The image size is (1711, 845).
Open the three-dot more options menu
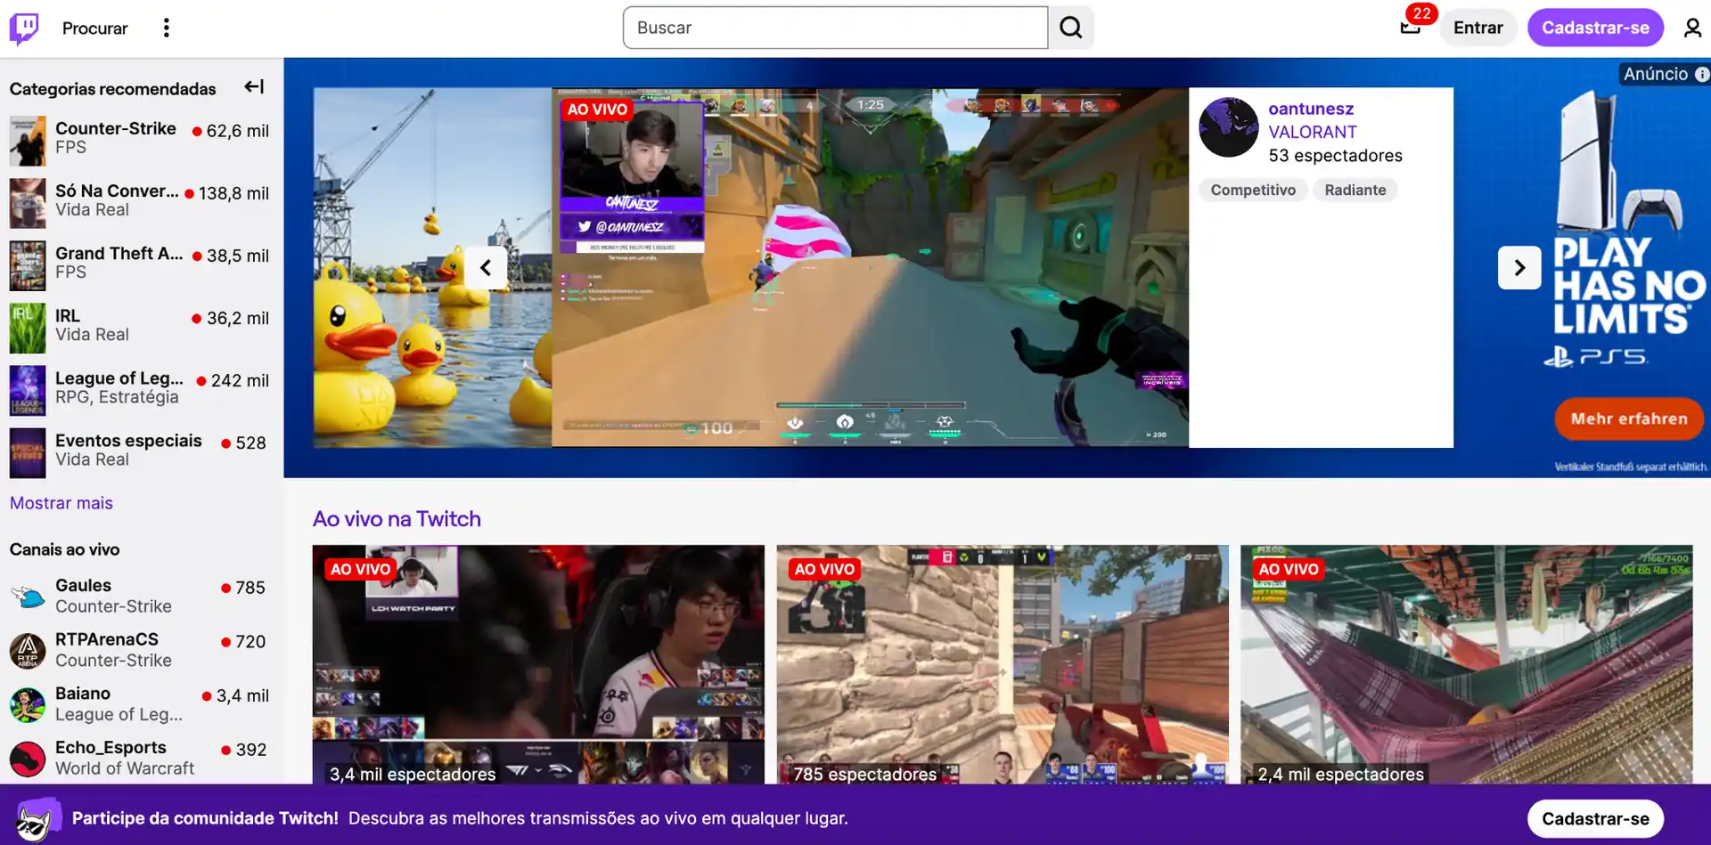click(166, 28)
